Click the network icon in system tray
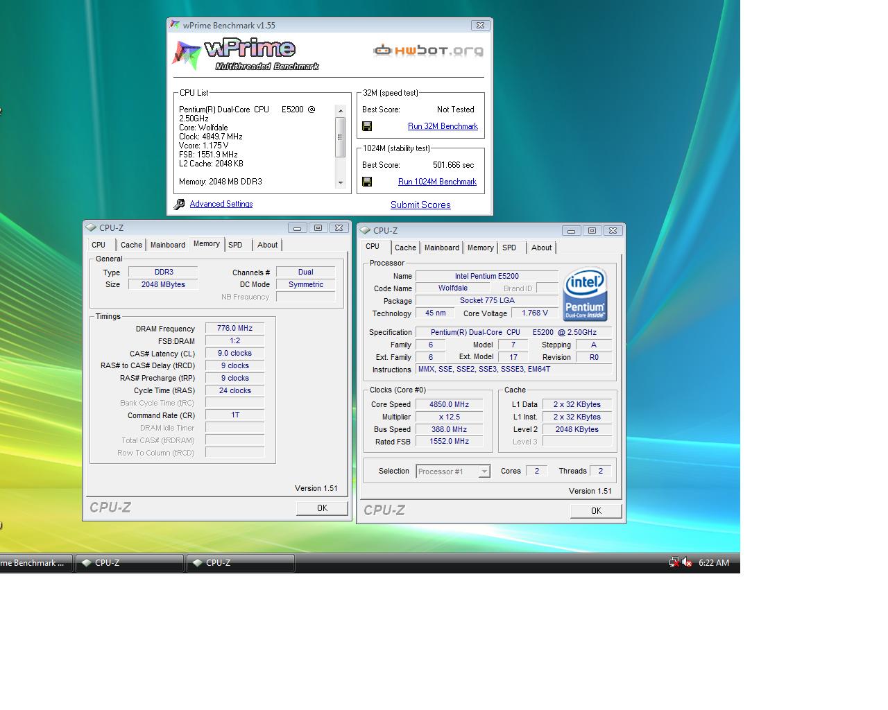888x710 pixels. [674, 562]
